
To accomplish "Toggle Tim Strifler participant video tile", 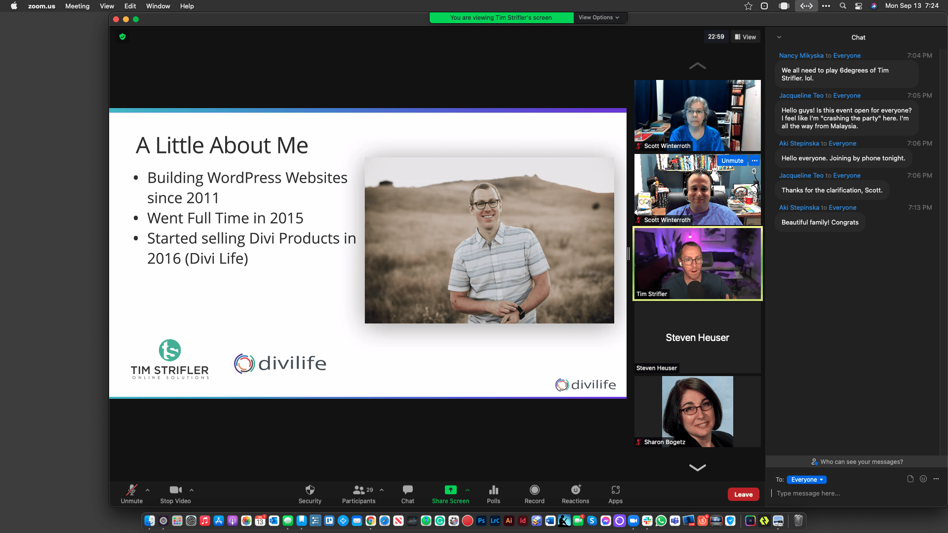I will 698,264.
